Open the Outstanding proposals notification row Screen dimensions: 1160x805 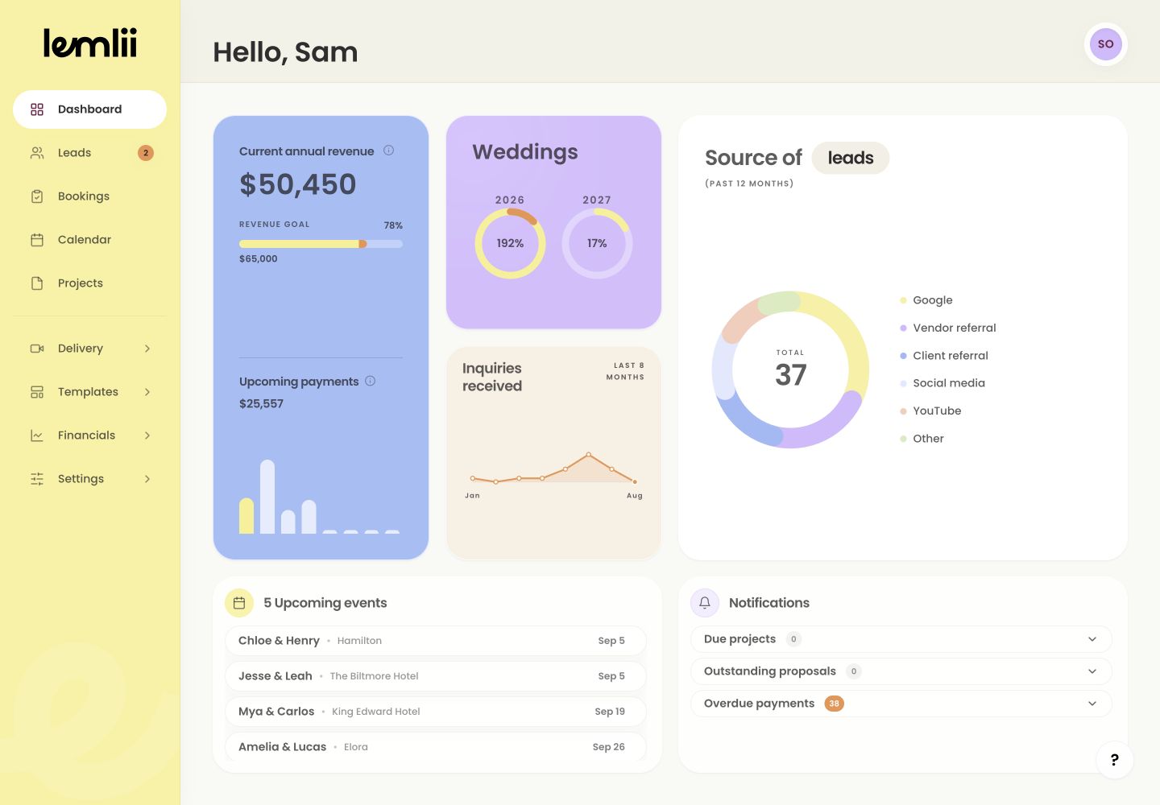tap(901, 671)
